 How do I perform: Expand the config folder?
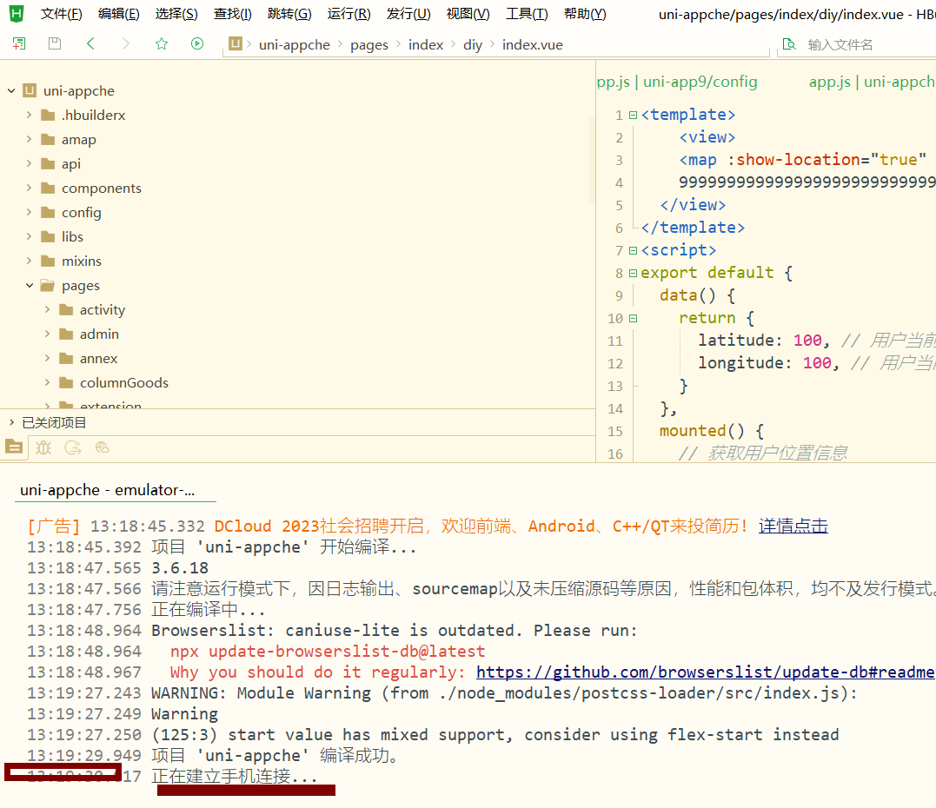coord(29,213)
